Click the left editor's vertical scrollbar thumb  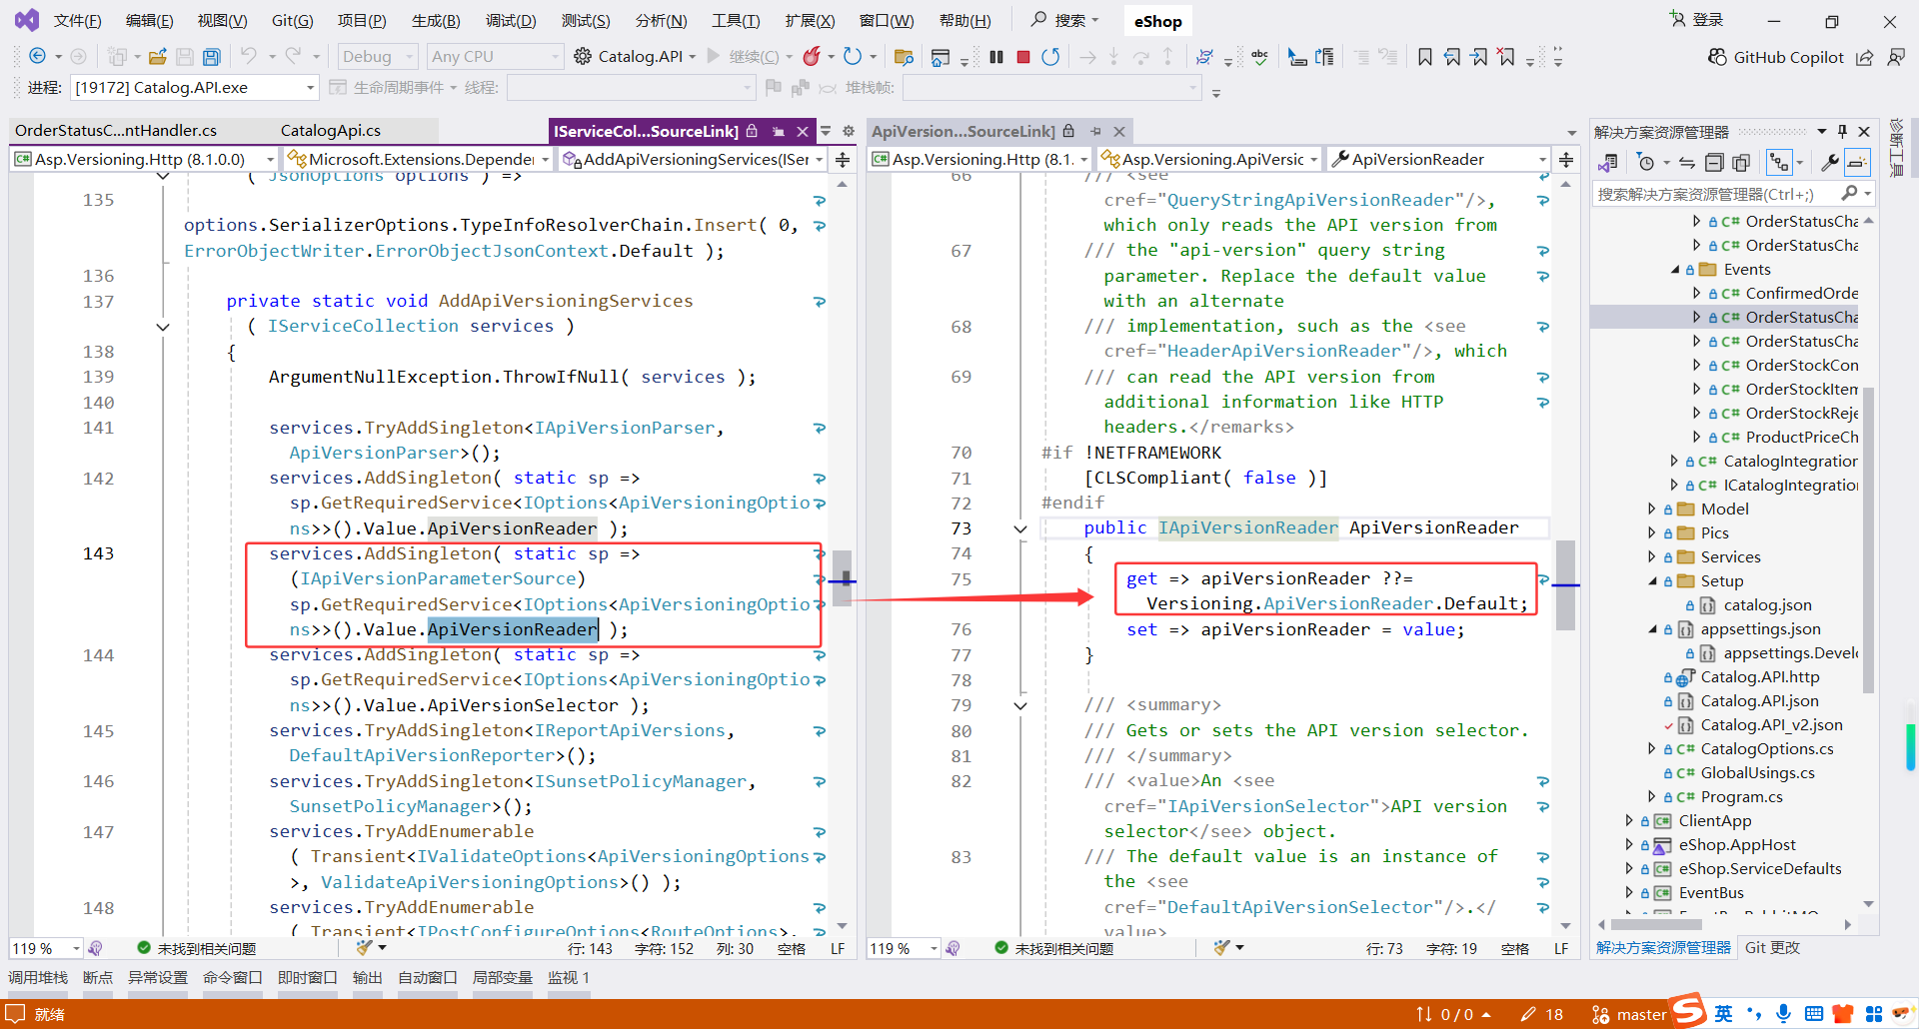click(843, 577)
